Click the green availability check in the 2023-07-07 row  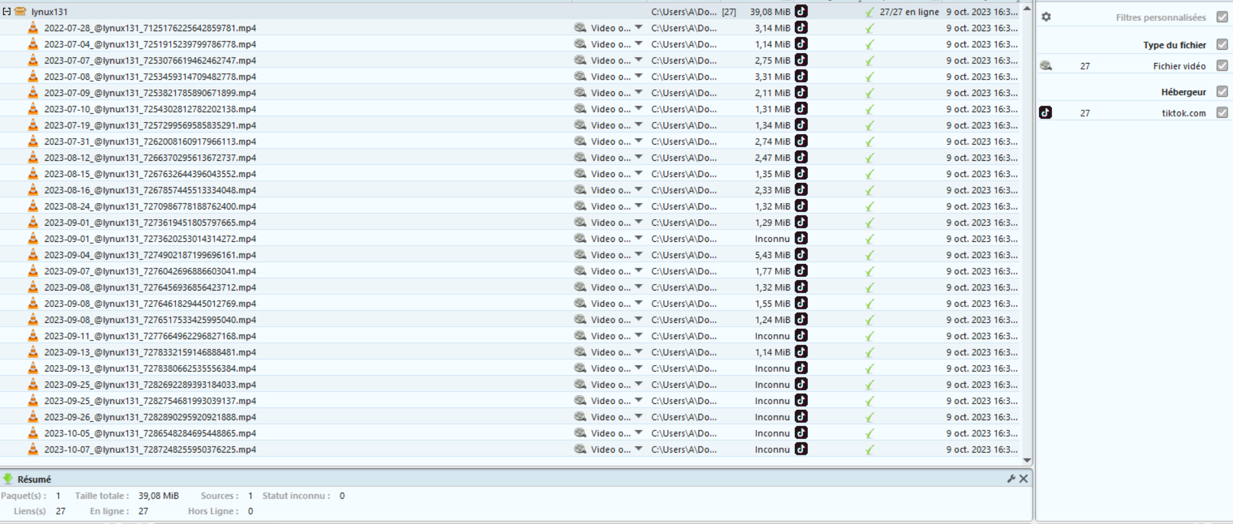click(x=870, y=60)
